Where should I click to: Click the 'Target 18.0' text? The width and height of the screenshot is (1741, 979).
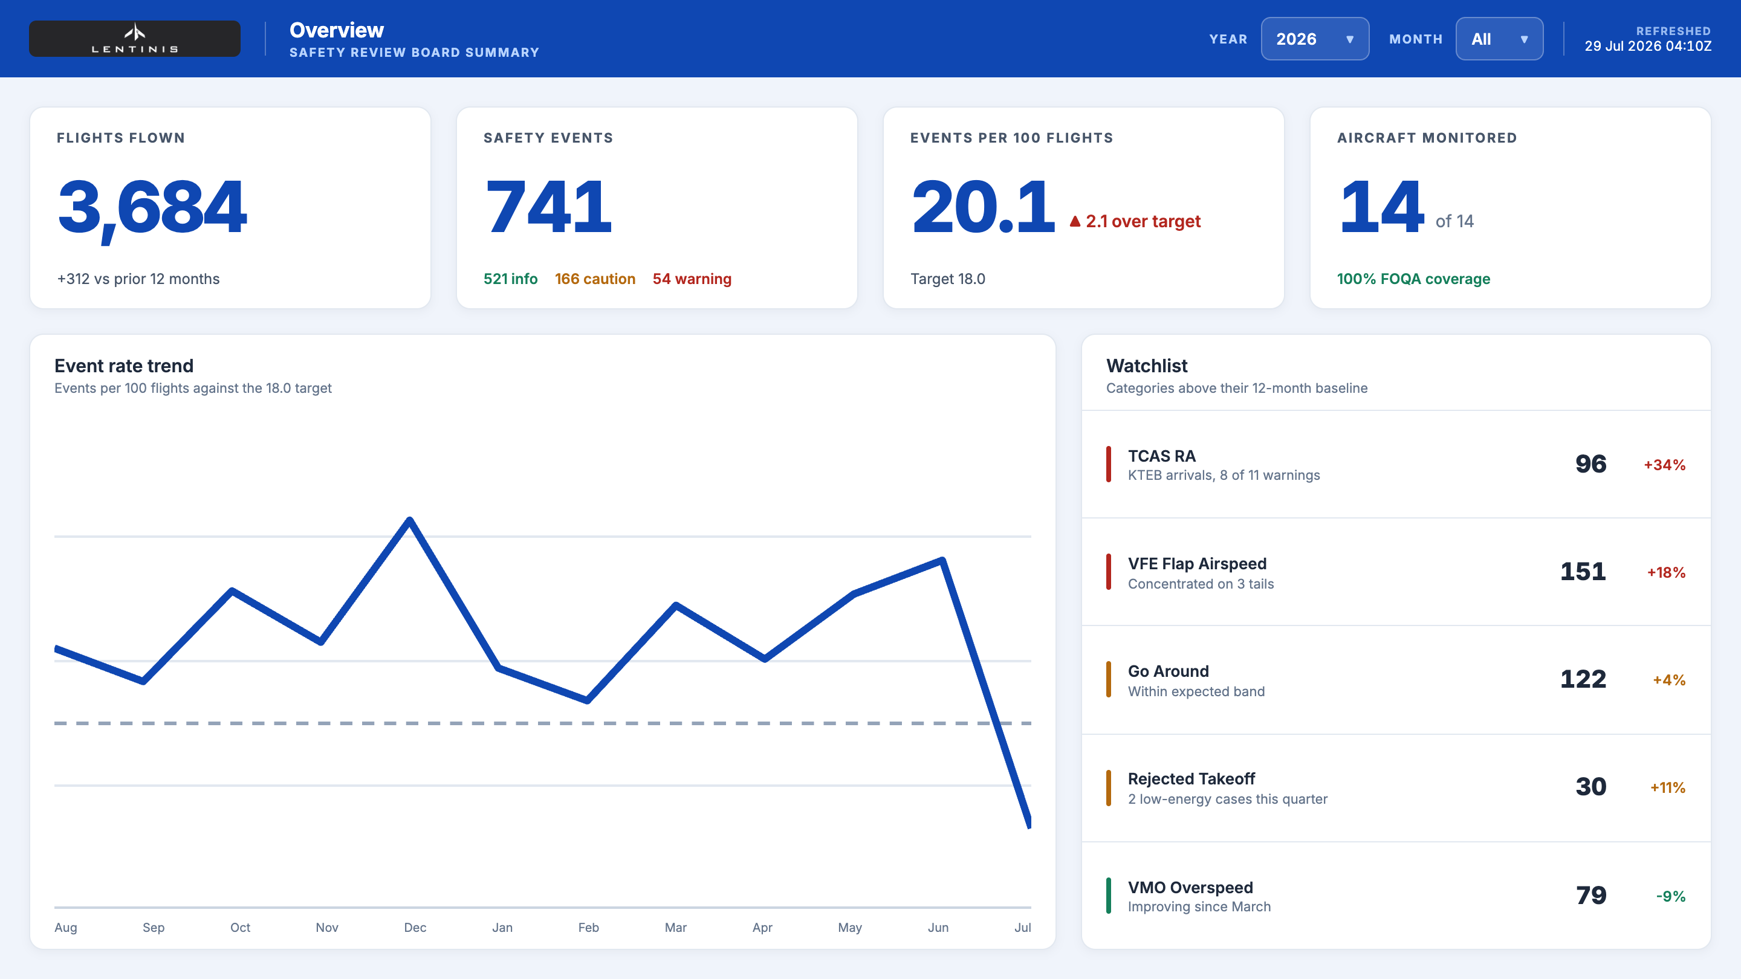[947, 279]
